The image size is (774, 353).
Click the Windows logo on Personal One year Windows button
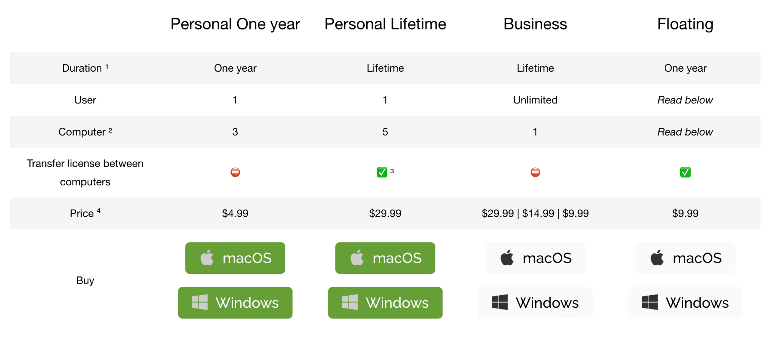(199, 302)
